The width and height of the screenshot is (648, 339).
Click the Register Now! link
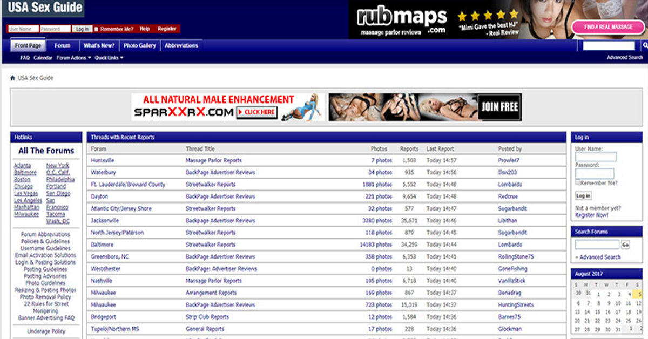coord(592,215)
